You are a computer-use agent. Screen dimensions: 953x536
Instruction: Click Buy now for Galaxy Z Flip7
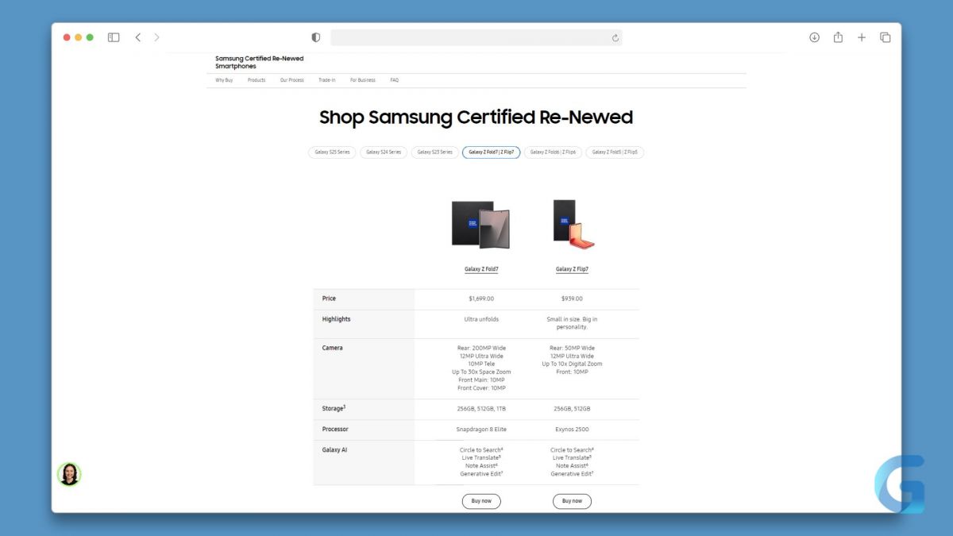click(x=572, y=501)
